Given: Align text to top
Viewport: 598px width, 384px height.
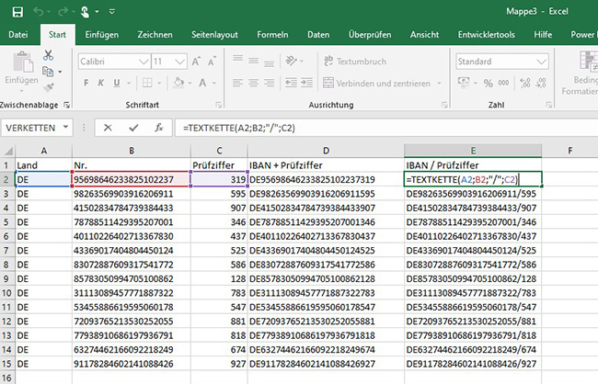Looking at the screenshot, I should (x=238, y=60).
